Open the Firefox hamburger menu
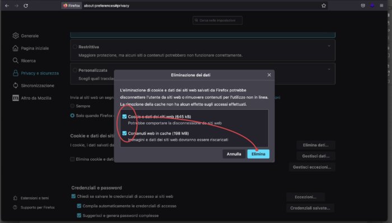The height and width of the screenshot is (223, 392). (x=381, y=6)
